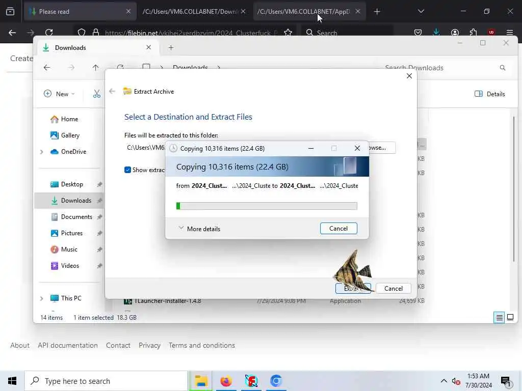Screen dimensions: 522x391
Task: Expand the This PC tree node
Action: coord(42,298)
